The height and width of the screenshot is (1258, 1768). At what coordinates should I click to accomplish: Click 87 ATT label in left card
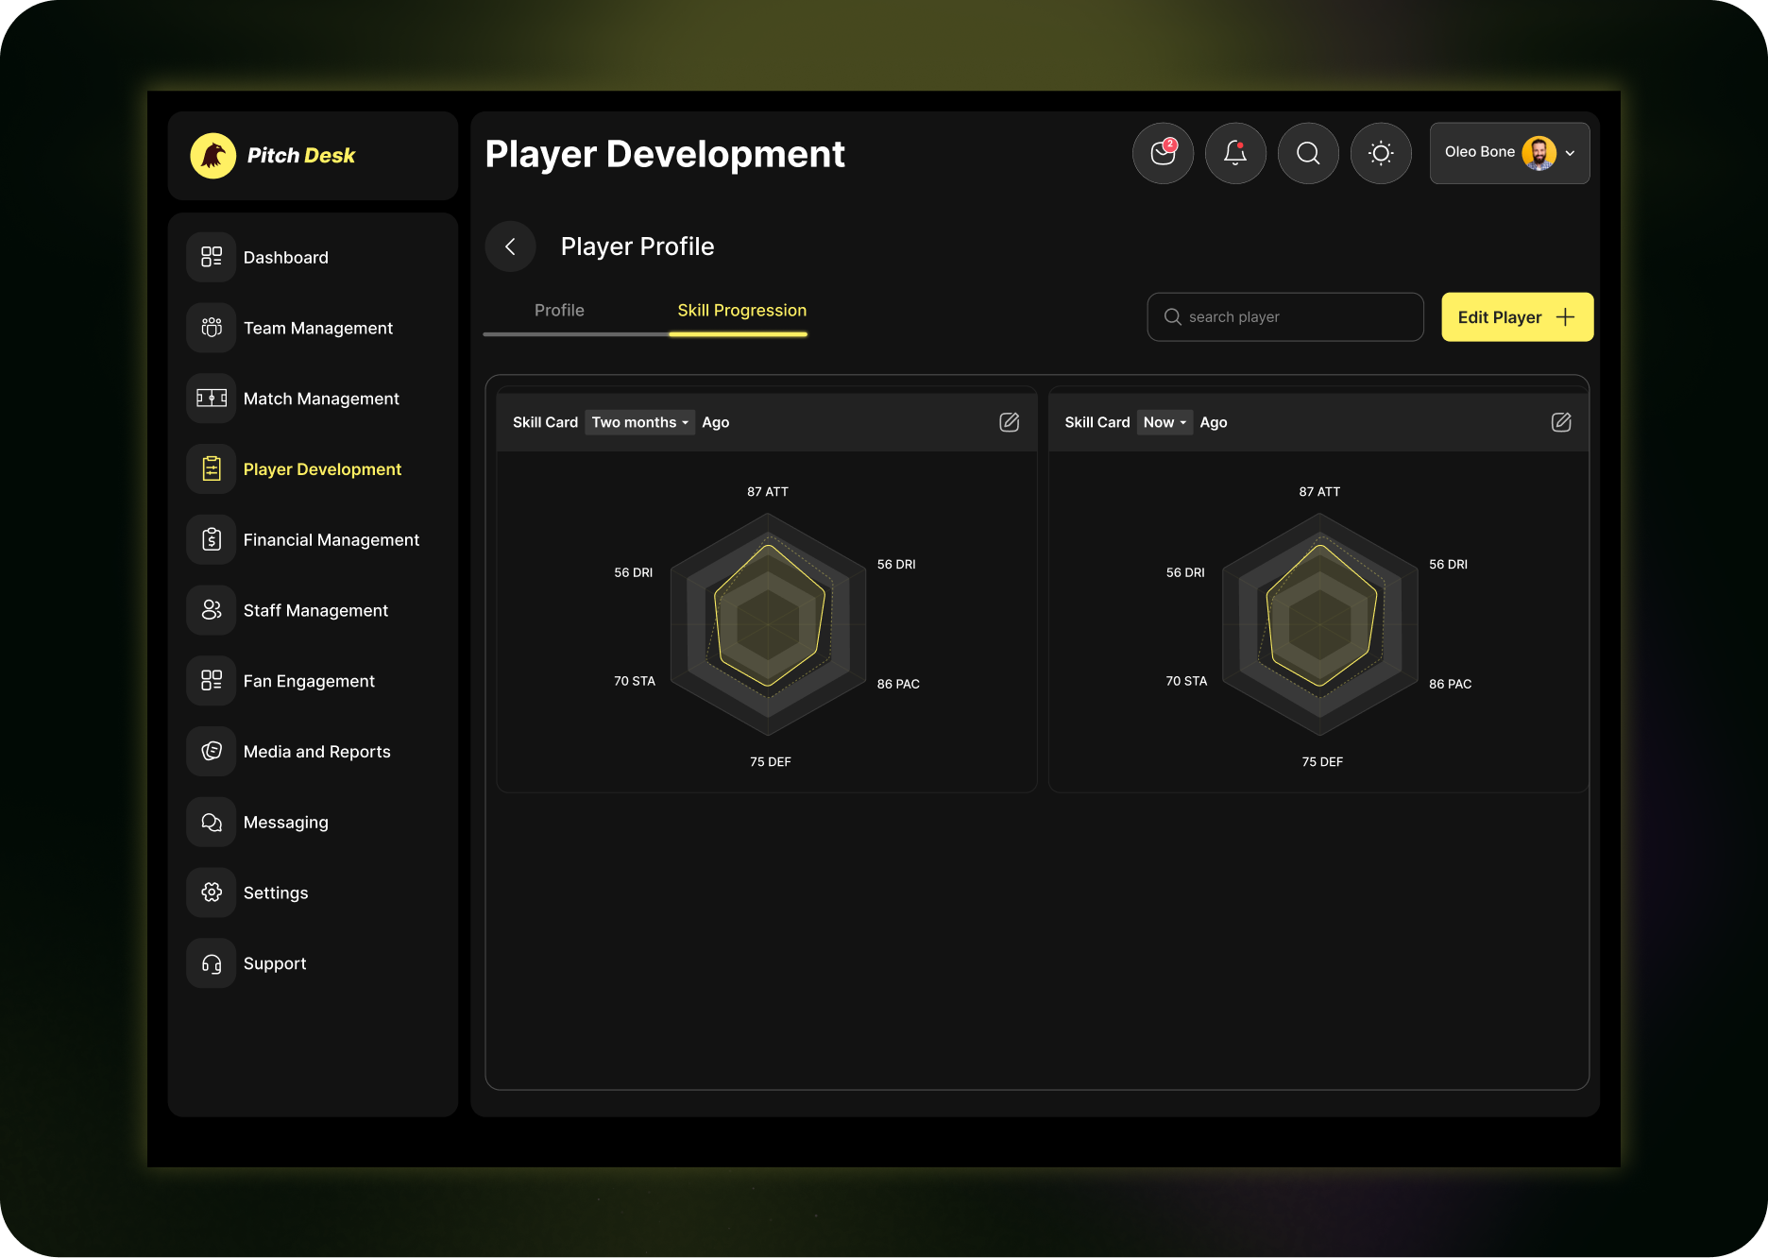768,492
